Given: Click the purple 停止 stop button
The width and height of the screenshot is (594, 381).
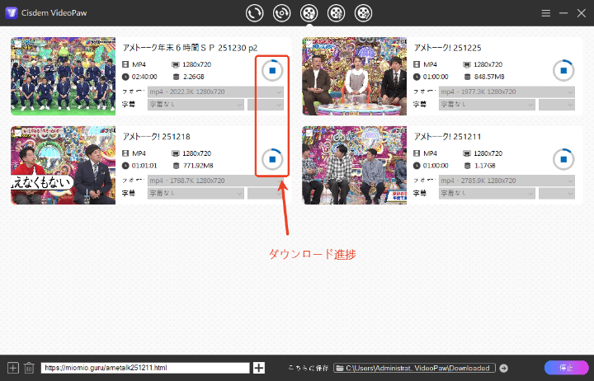Looking at the screenshot, I should [566, 368].
